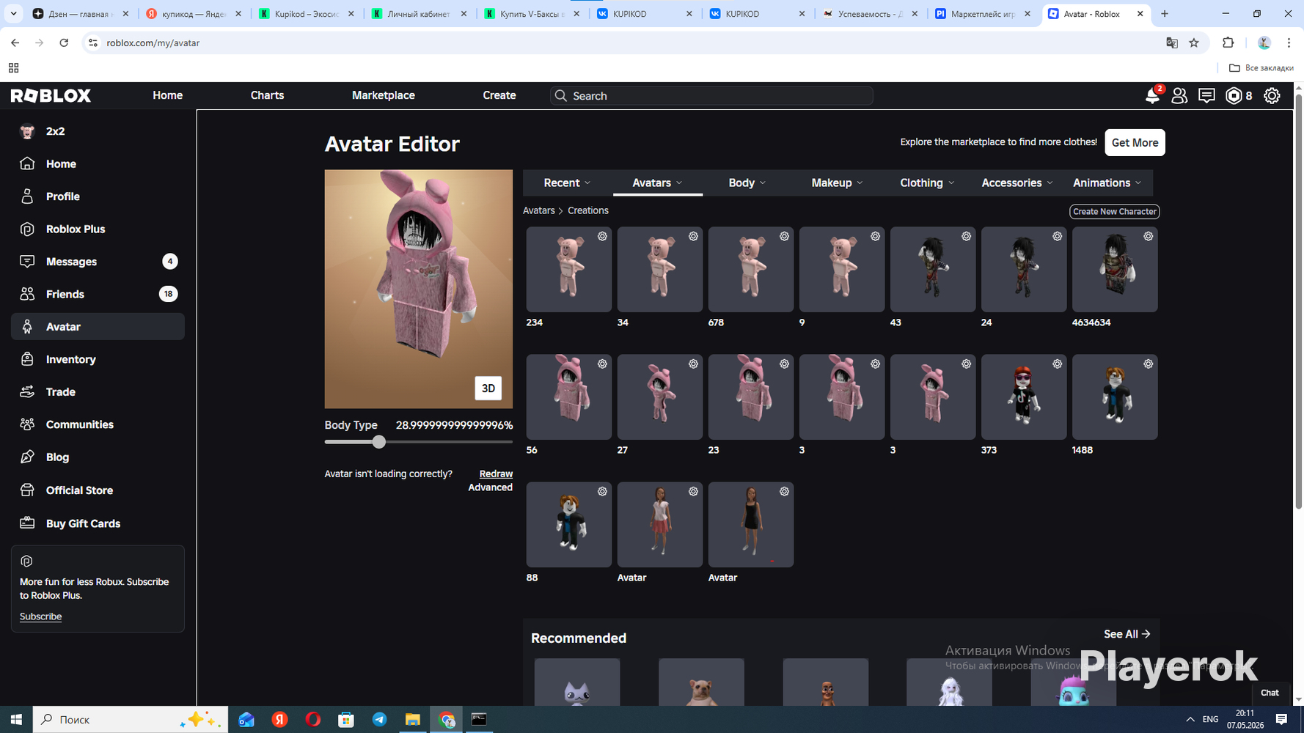The height and width of the screenshot is (733, 1304).
Task: Click Create New Character
Action: pos(1115,212)
